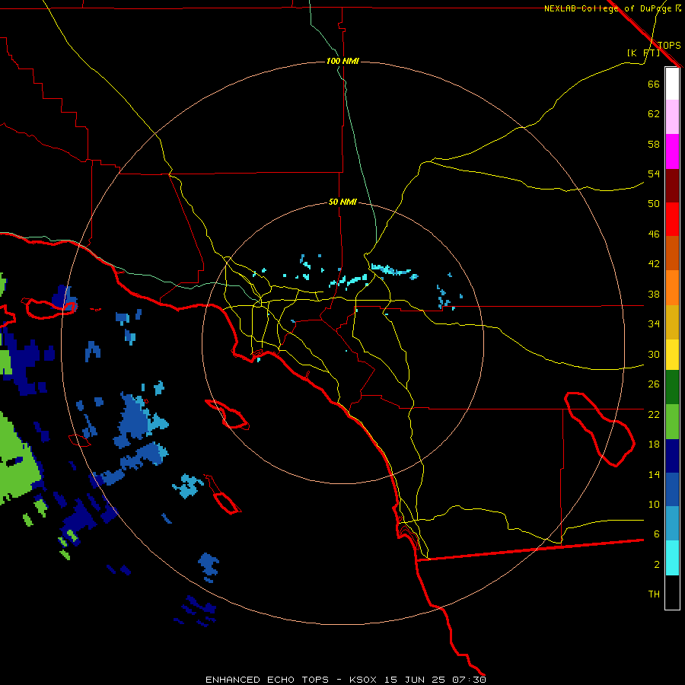Pick the medium blue legend swatch
This screenshot has height=685, width=685.
pyautogui.click(x=672, y=489)
